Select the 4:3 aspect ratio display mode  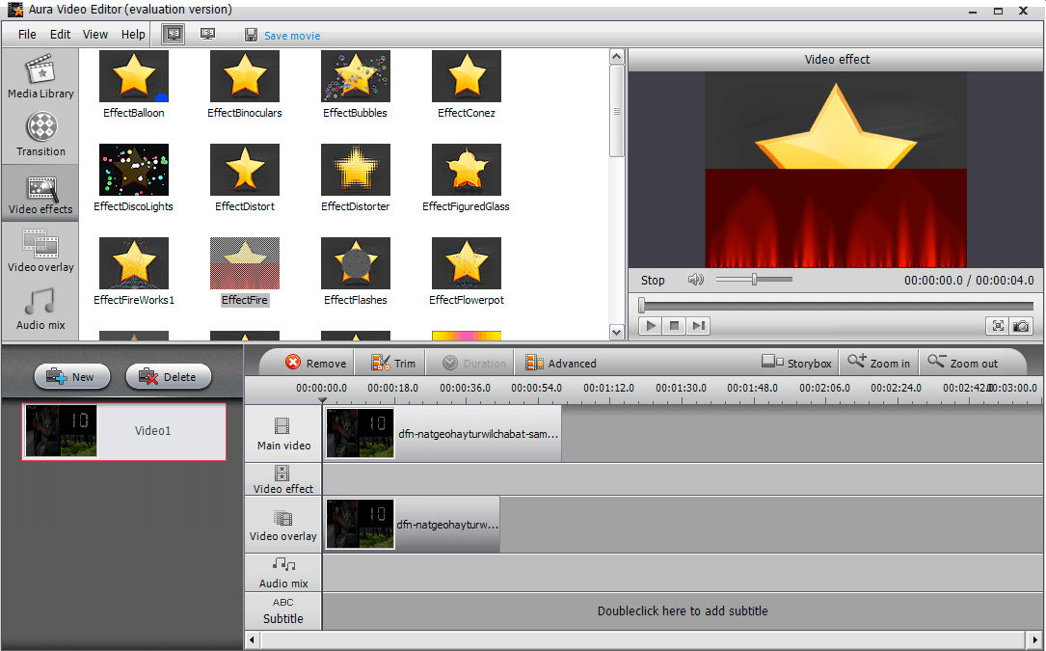pos(174,33)
